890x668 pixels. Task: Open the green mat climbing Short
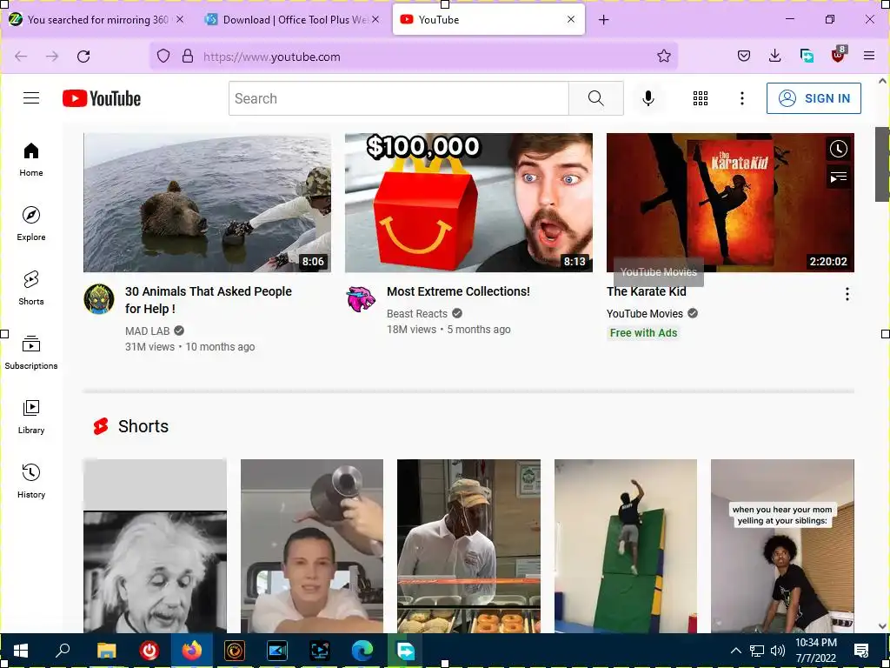(x=626, y=546)
